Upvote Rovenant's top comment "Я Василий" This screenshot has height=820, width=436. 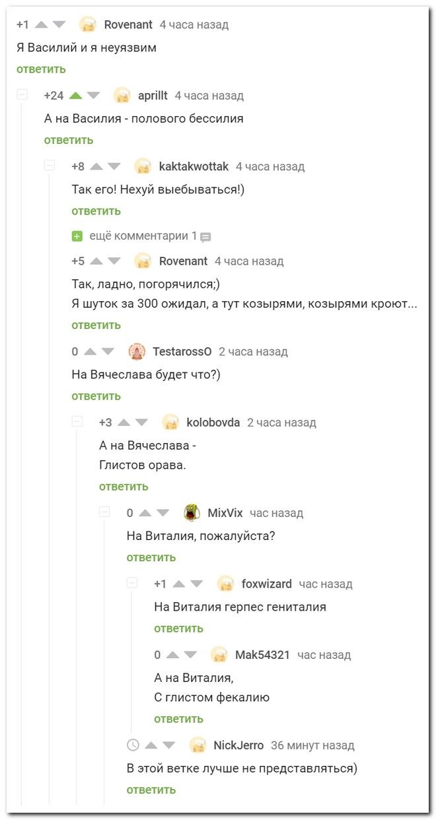click(x=41, y=25)
